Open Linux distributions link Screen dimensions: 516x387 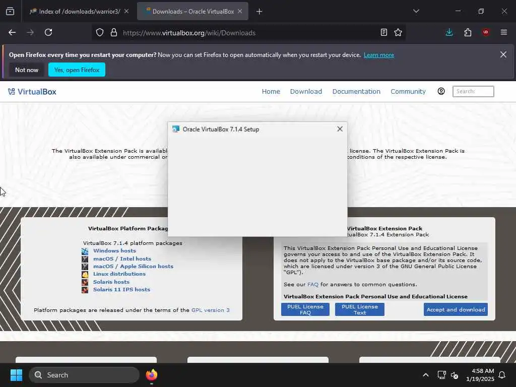click(x=119, y=274)
